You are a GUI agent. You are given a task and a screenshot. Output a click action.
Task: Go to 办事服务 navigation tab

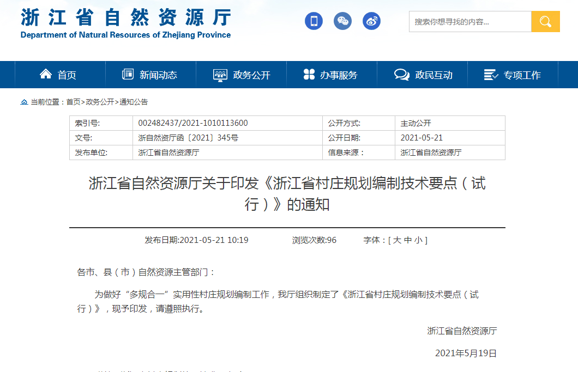[x=339, y=75]
